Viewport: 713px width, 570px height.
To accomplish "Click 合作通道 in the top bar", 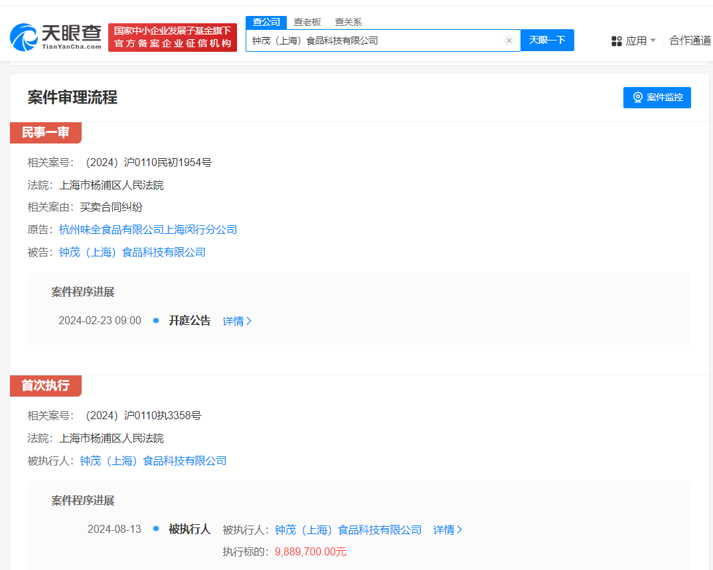I will tap(690, 41).
